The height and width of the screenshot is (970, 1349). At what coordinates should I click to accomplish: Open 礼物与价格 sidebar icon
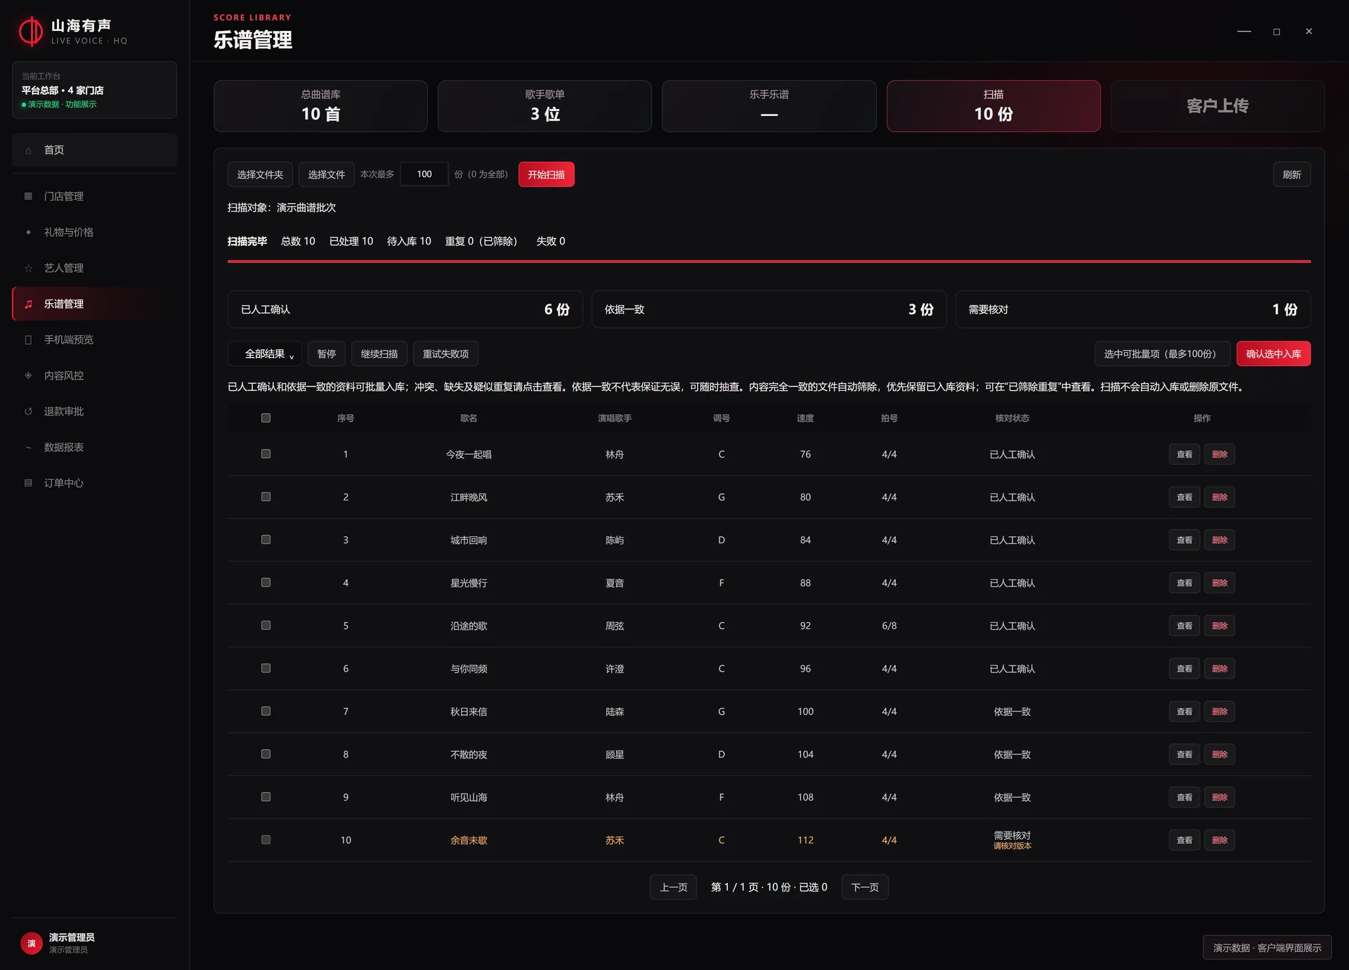(28, 232)
